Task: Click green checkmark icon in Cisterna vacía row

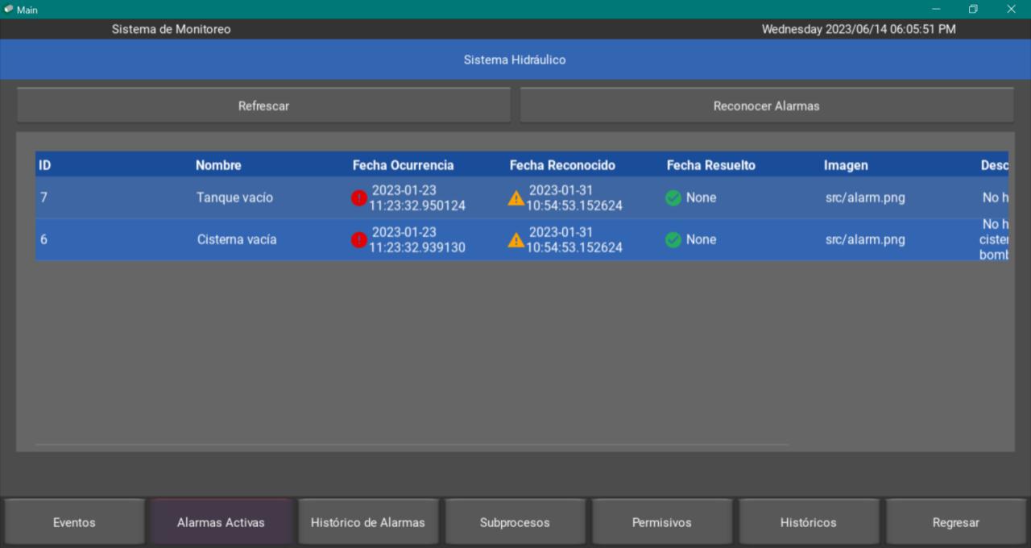Action: click(x=673, y=240)
